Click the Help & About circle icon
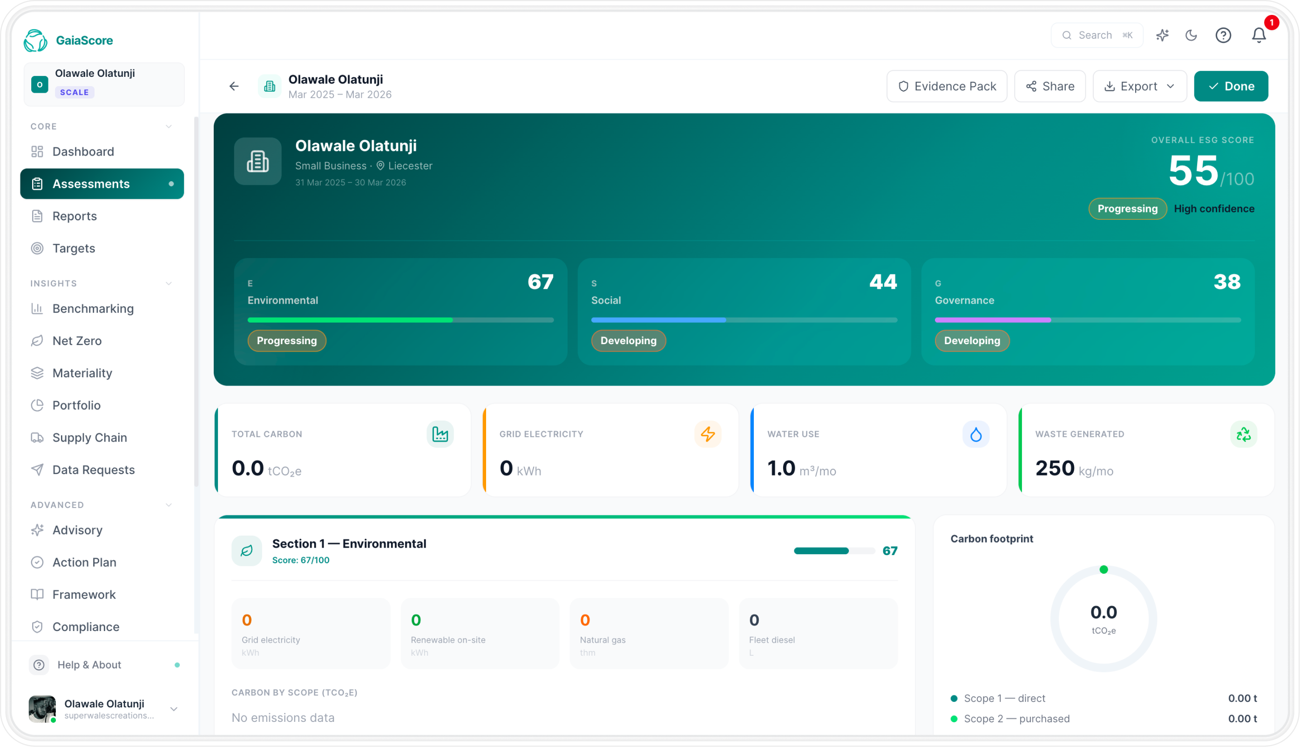 tap(39, 665)
